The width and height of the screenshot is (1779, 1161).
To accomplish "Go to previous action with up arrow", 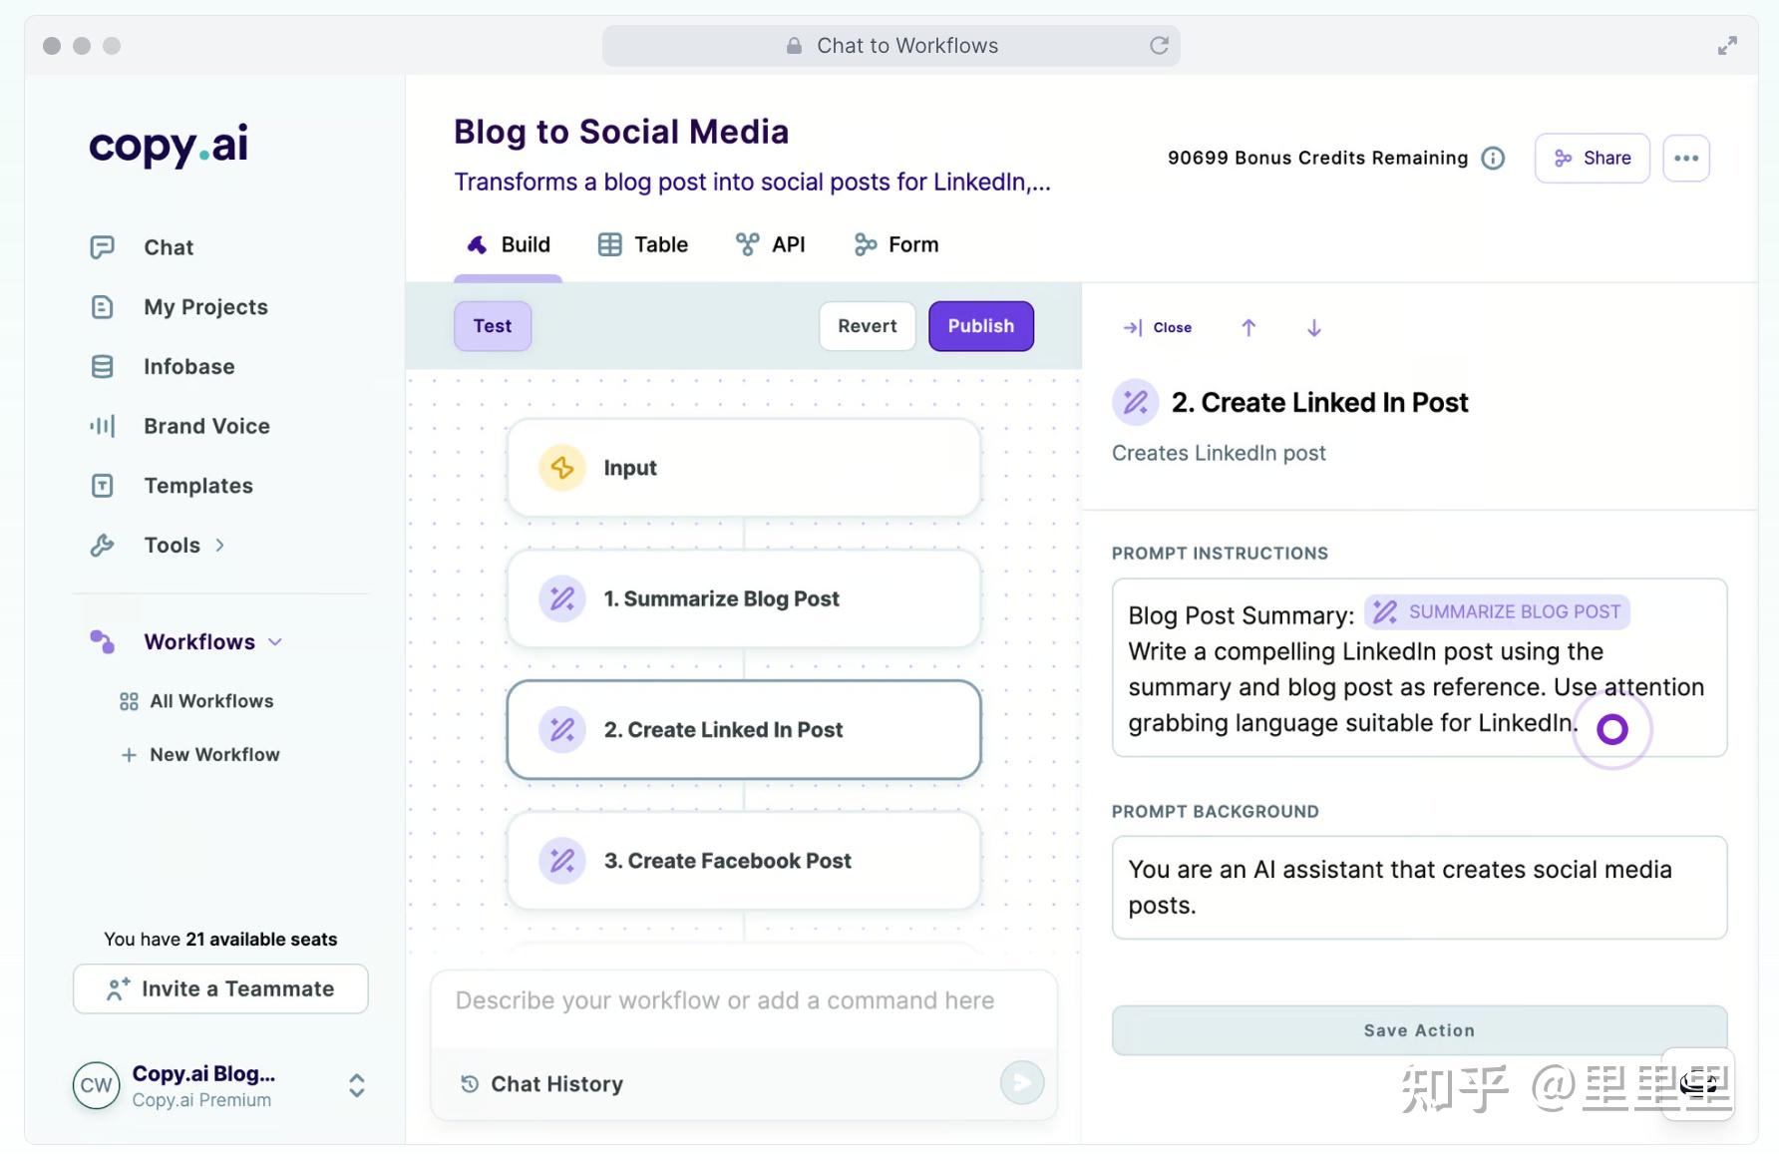I will tap(1248, 327).
